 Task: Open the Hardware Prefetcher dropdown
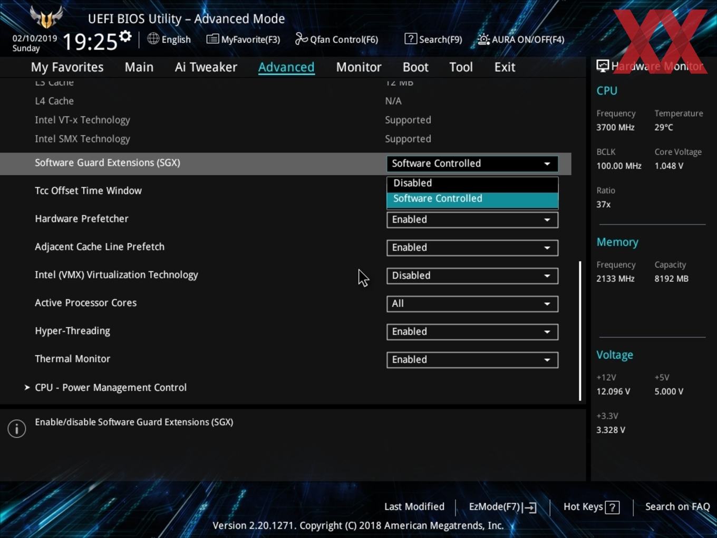point(472,219)
